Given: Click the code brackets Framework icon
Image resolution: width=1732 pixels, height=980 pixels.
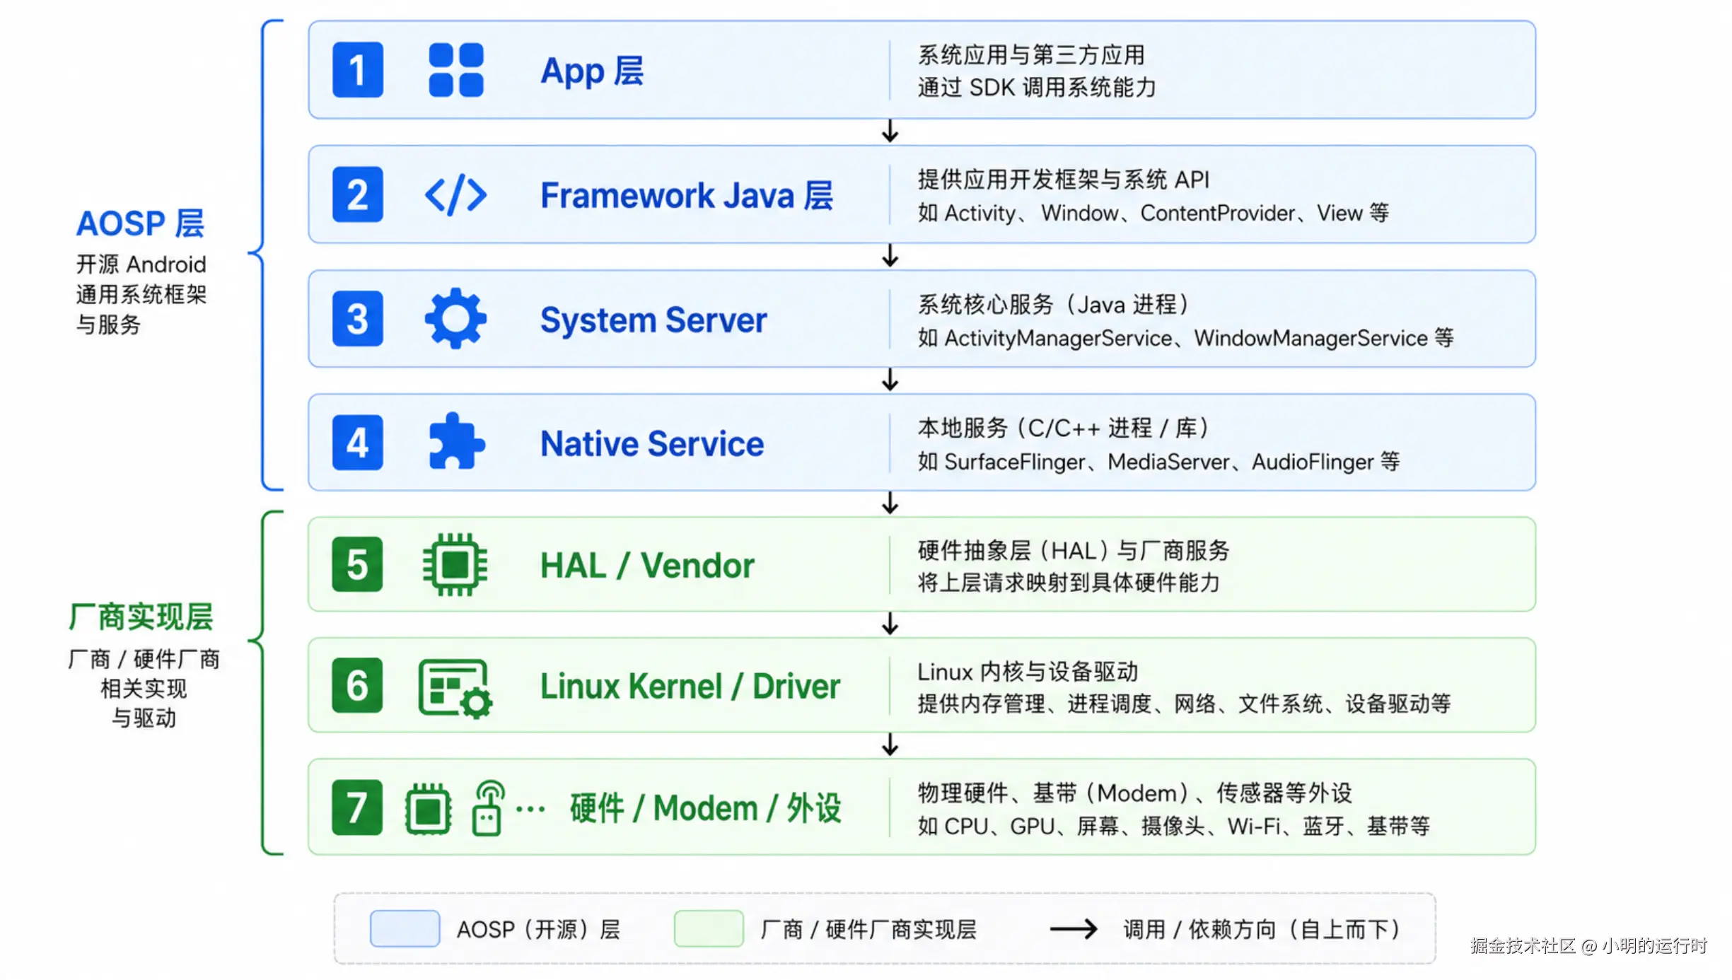Looking at the screenshot, I should (455, 194).
